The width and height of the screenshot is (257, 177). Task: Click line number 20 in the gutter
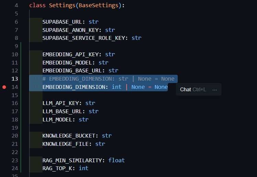coord(15,136)
